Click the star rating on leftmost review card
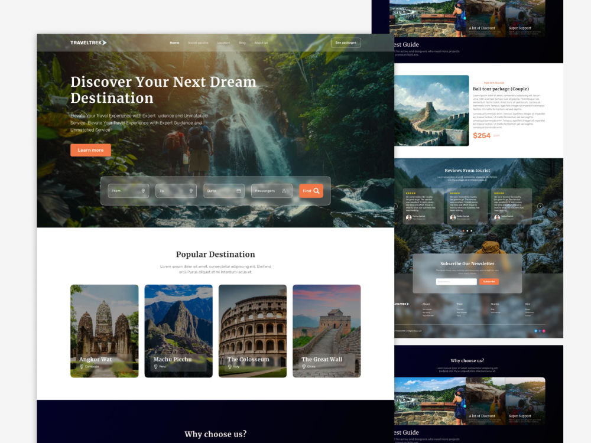This screenshot has height=443, width=591. coord(411,193)
